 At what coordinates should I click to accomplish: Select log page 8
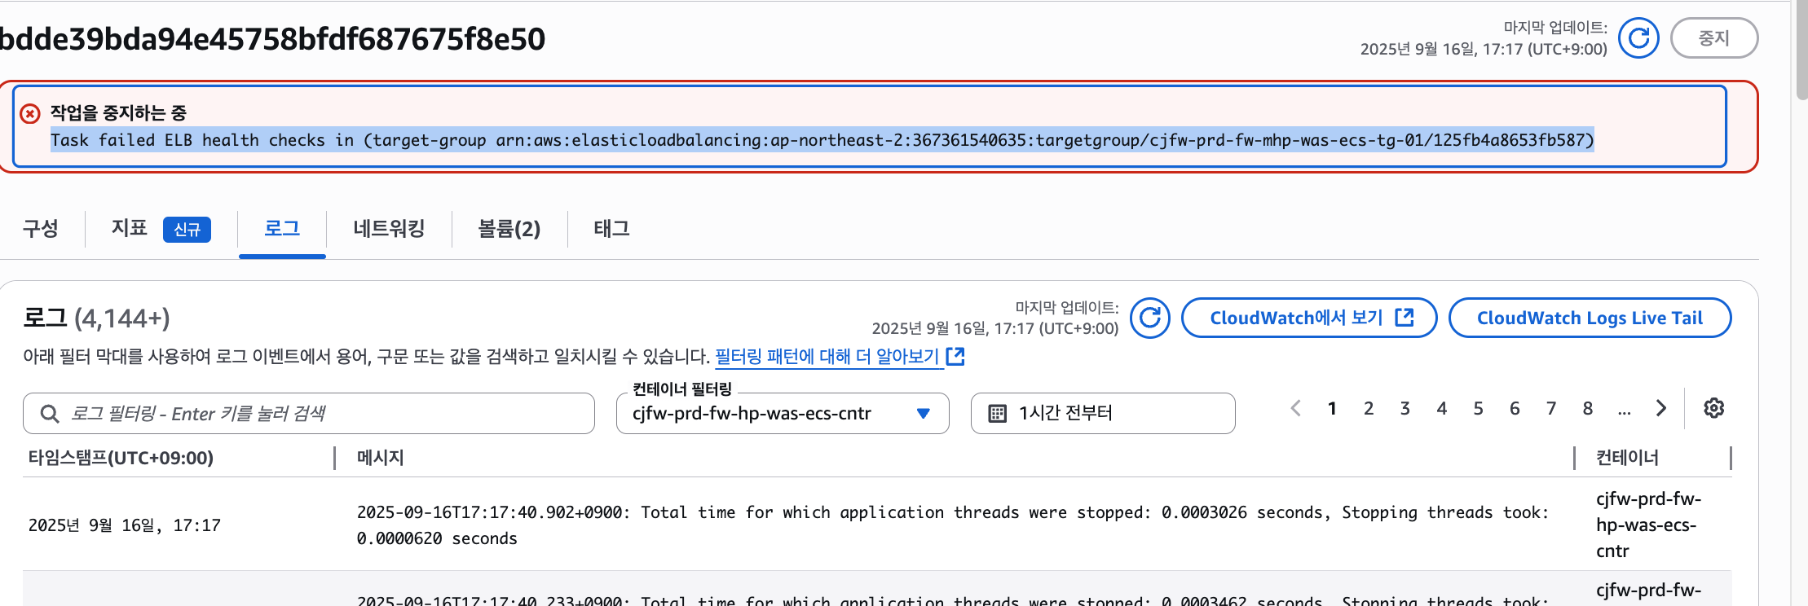pos(1588,408)
